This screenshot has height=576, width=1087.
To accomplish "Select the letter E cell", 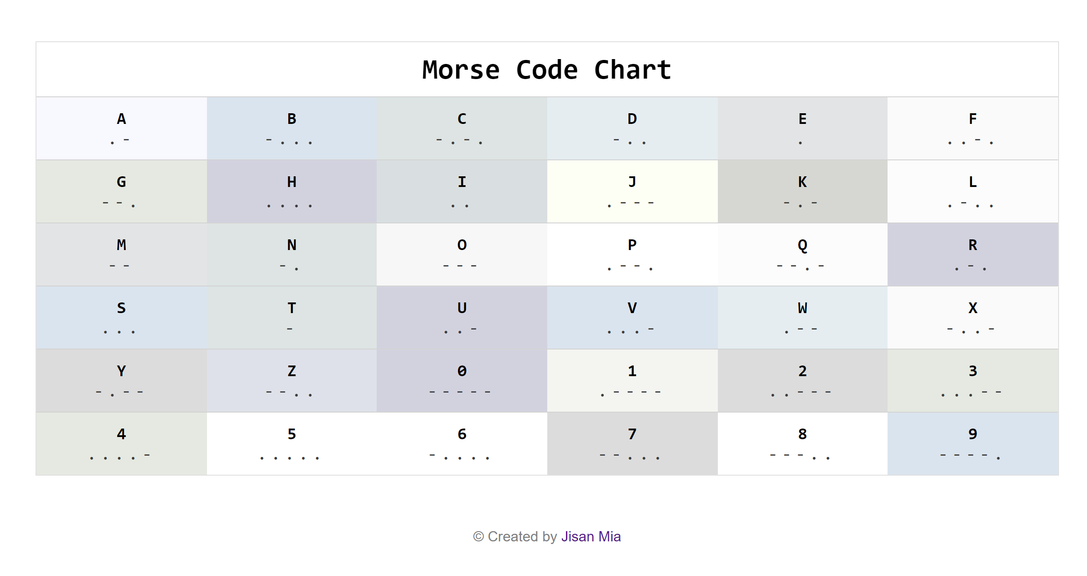I will (802, 128).
